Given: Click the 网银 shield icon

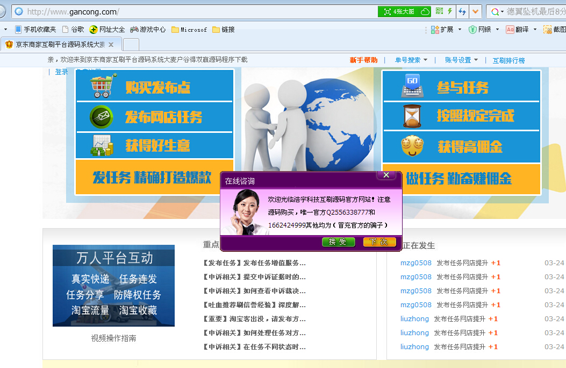Looking at the screenshot, I should click(472, 30).
